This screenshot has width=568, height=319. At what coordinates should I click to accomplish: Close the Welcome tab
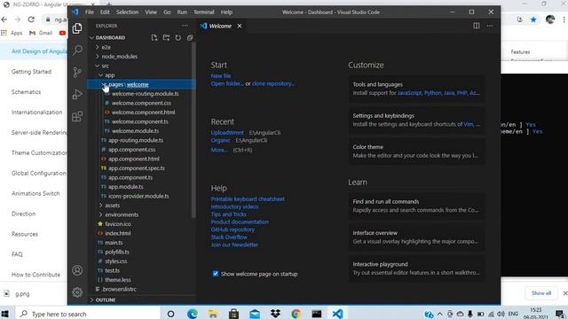click(x=240, y=26)
